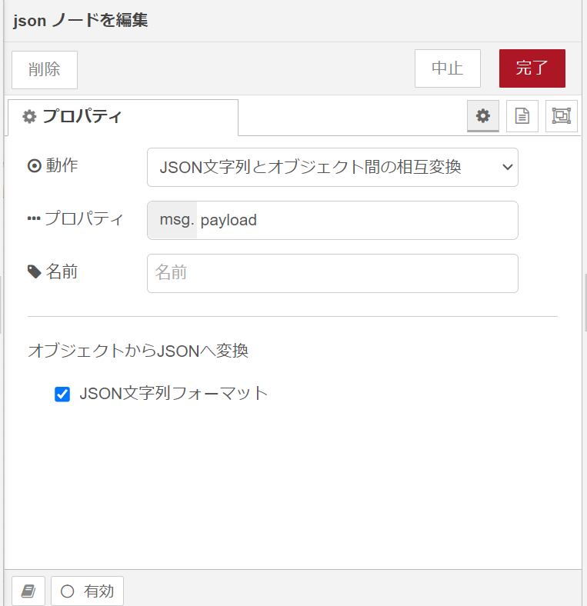Open the help book icon in footer
587x606 pixels.
click(x=28, y=591)
